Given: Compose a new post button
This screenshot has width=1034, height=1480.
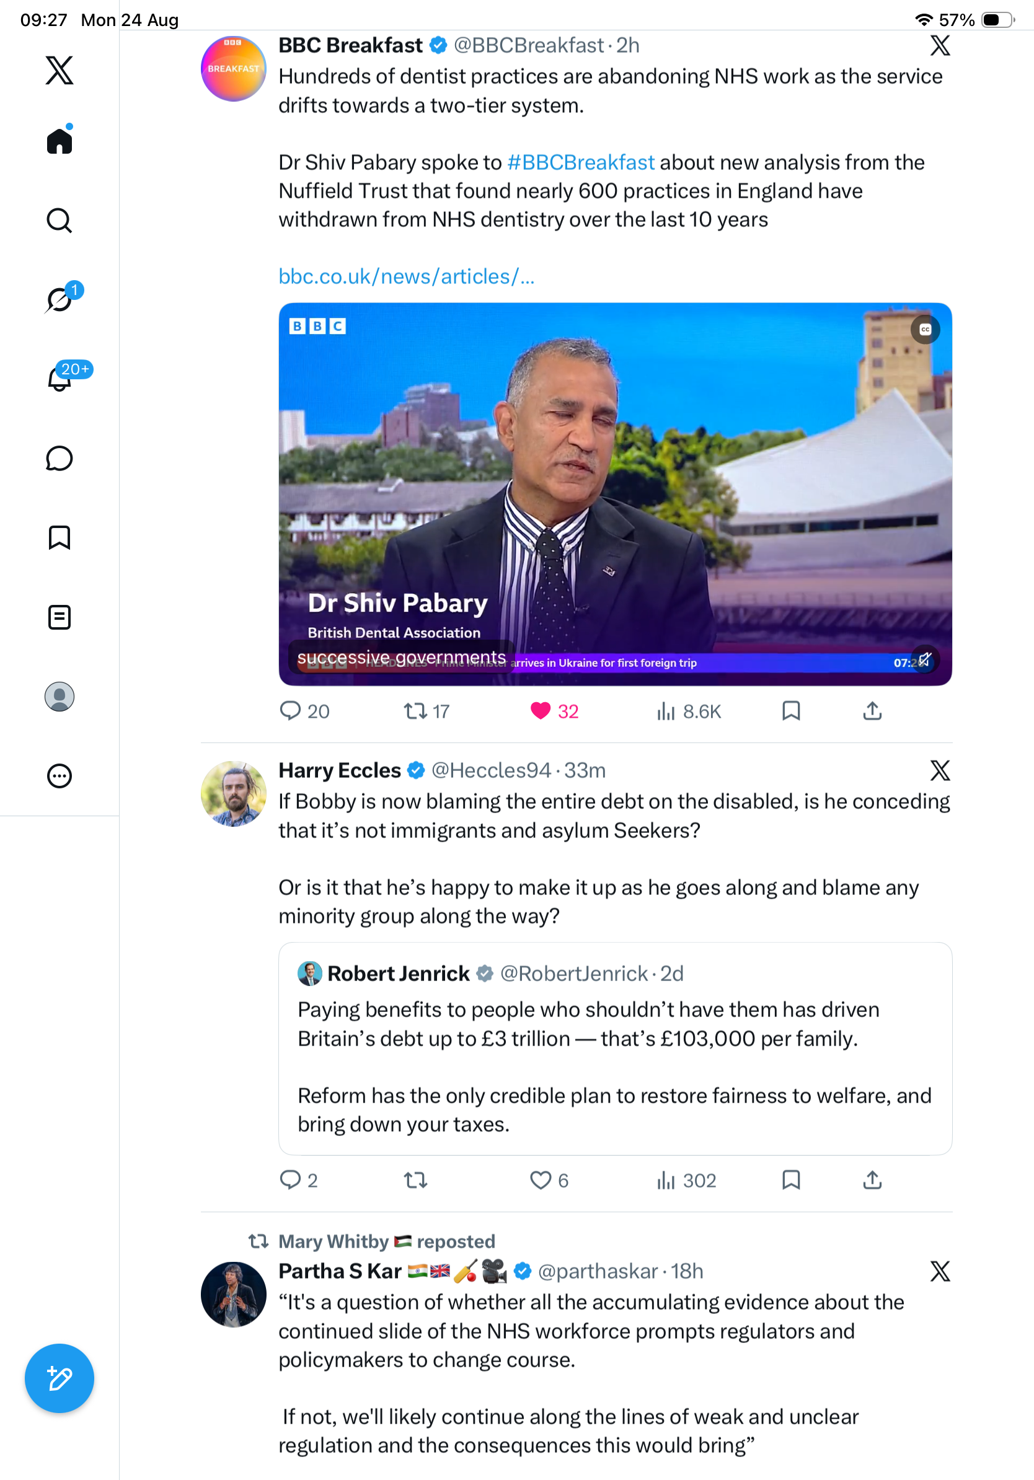Looking at the screenshot, I should coord(60,1378).
